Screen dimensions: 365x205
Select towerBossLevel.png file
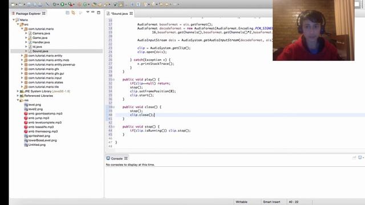coord(42,140)
